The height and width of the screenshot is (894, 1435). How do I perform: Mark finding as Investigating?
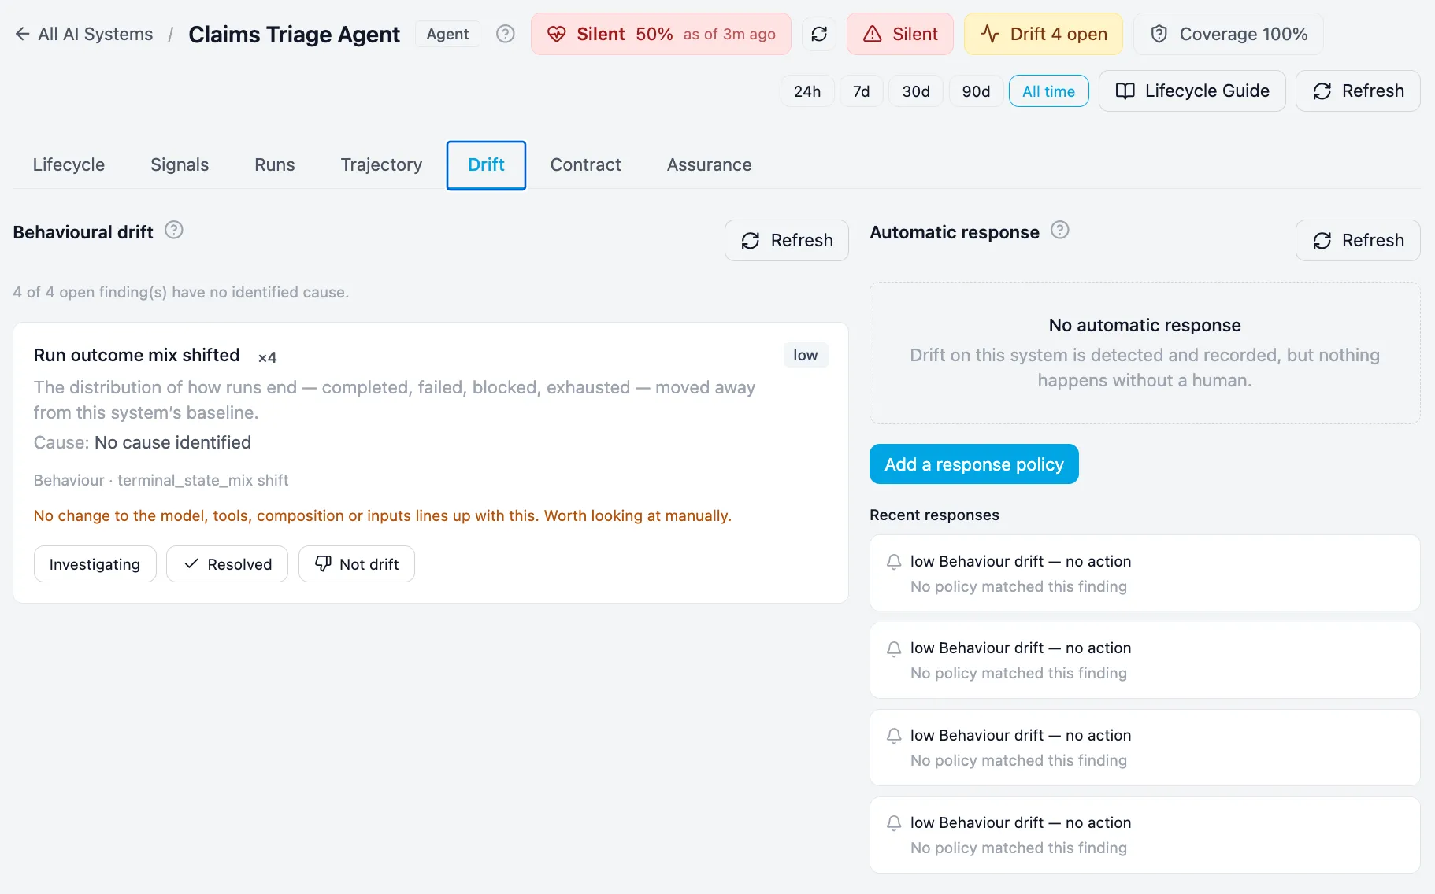[x=95, y=564]
